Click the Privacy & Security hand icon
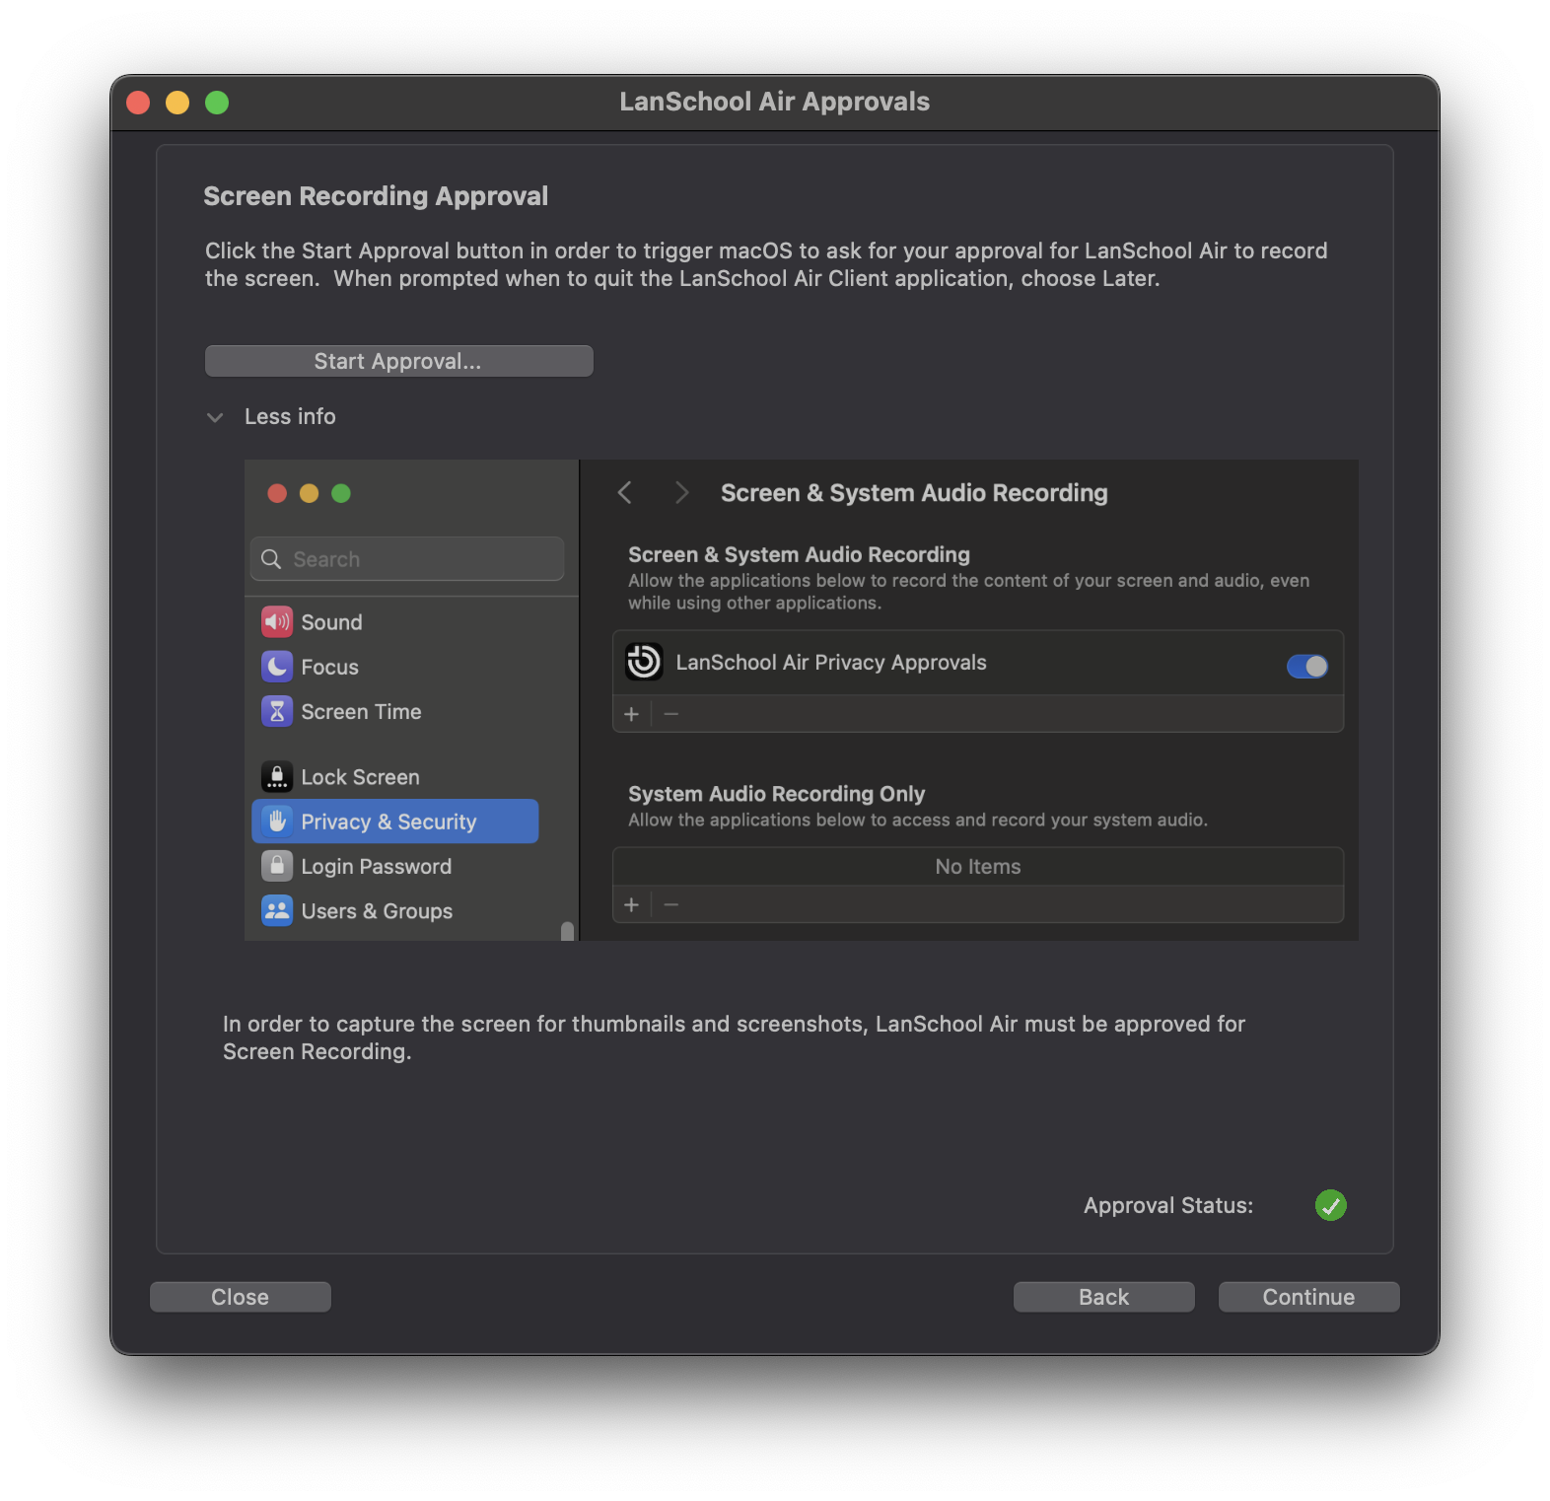This screenshot has height=1501, width=1550. [x=277, y=822]
